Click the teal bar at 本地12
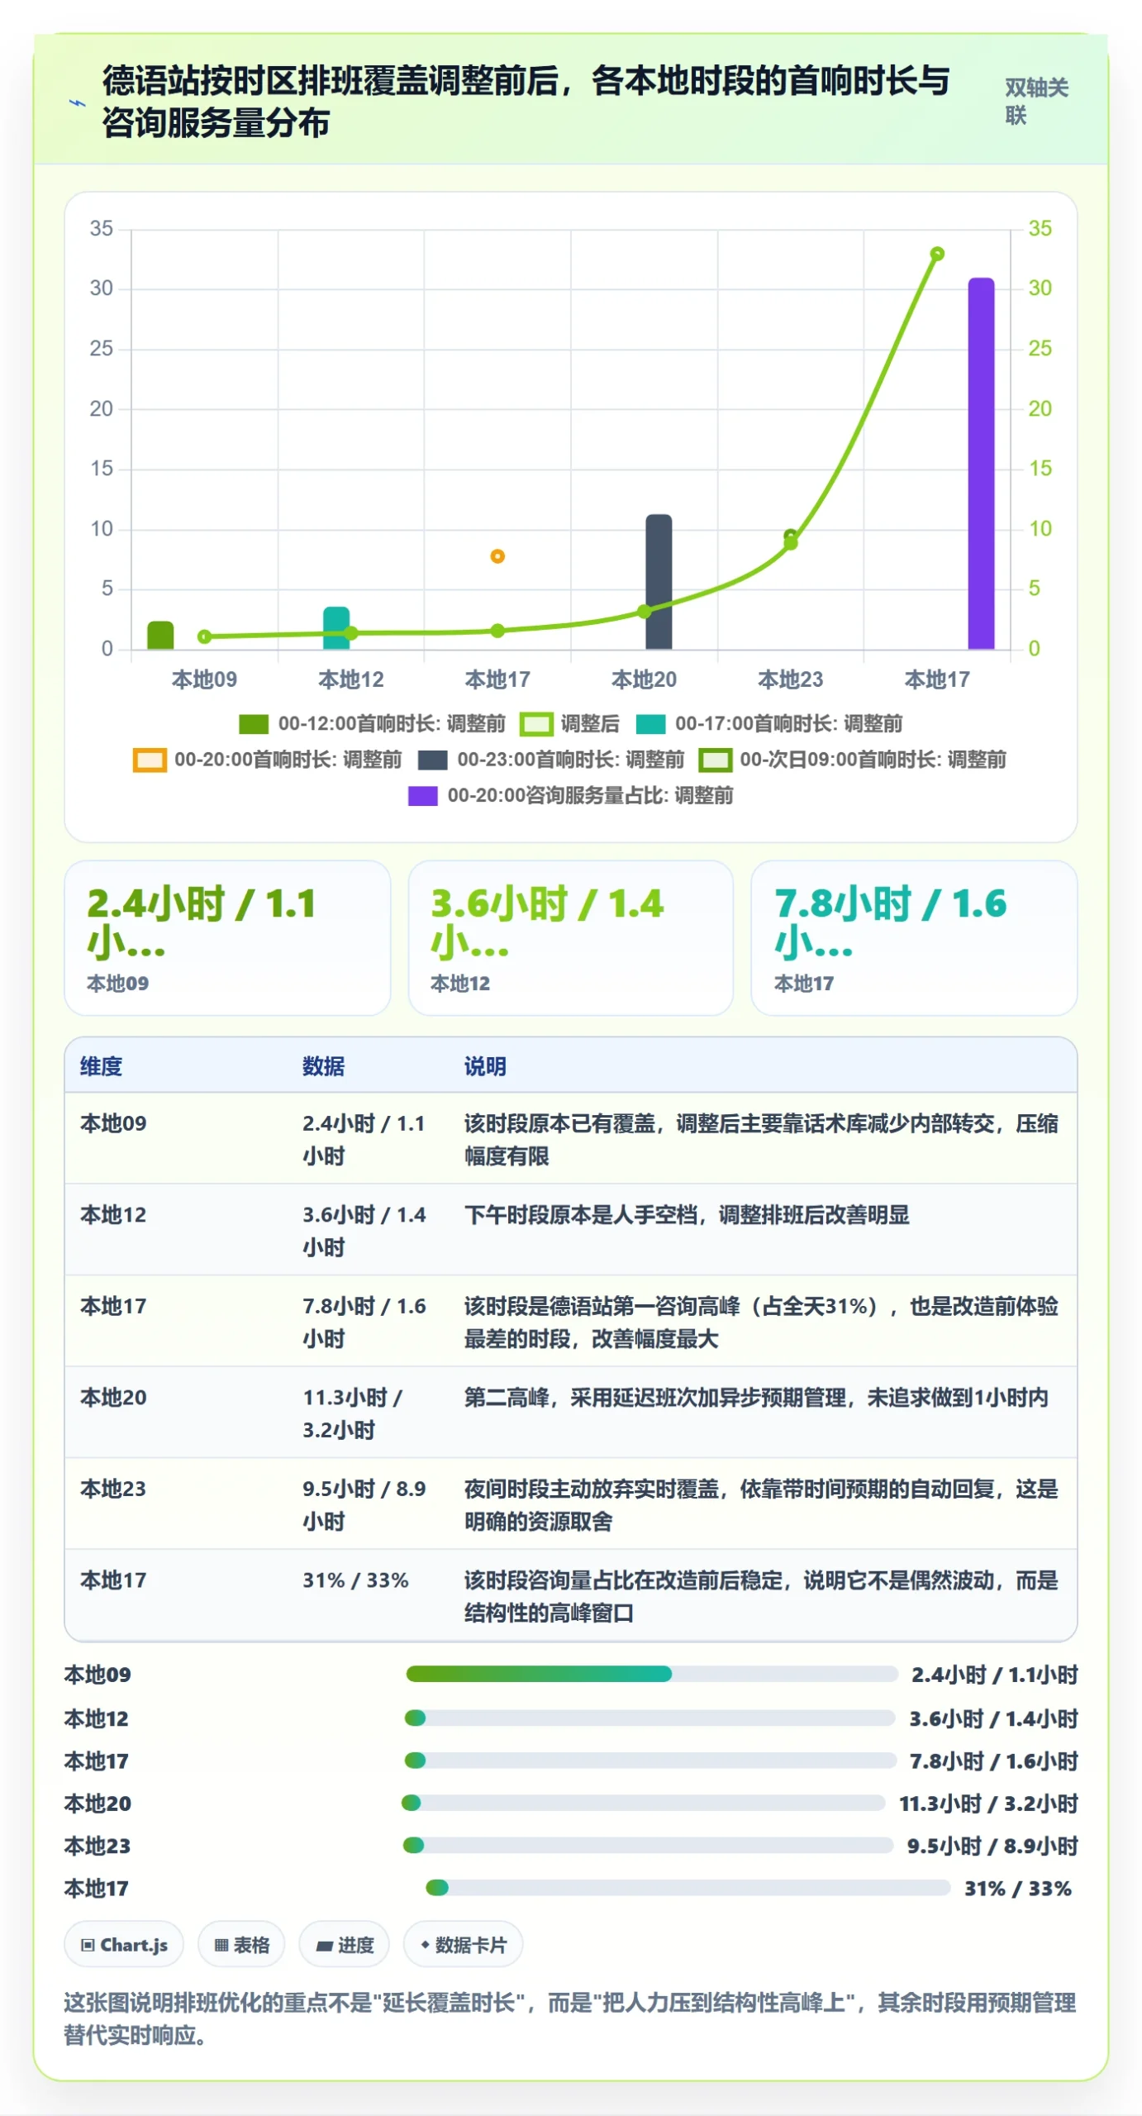The width and height of the screenshot is (1142, 2116). (x=336, y=627)
